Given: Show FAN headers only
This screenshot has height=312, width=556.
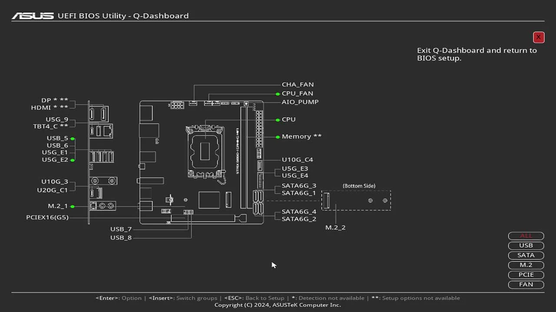Looking at the screenshot, I should click(x=526, y=284).
